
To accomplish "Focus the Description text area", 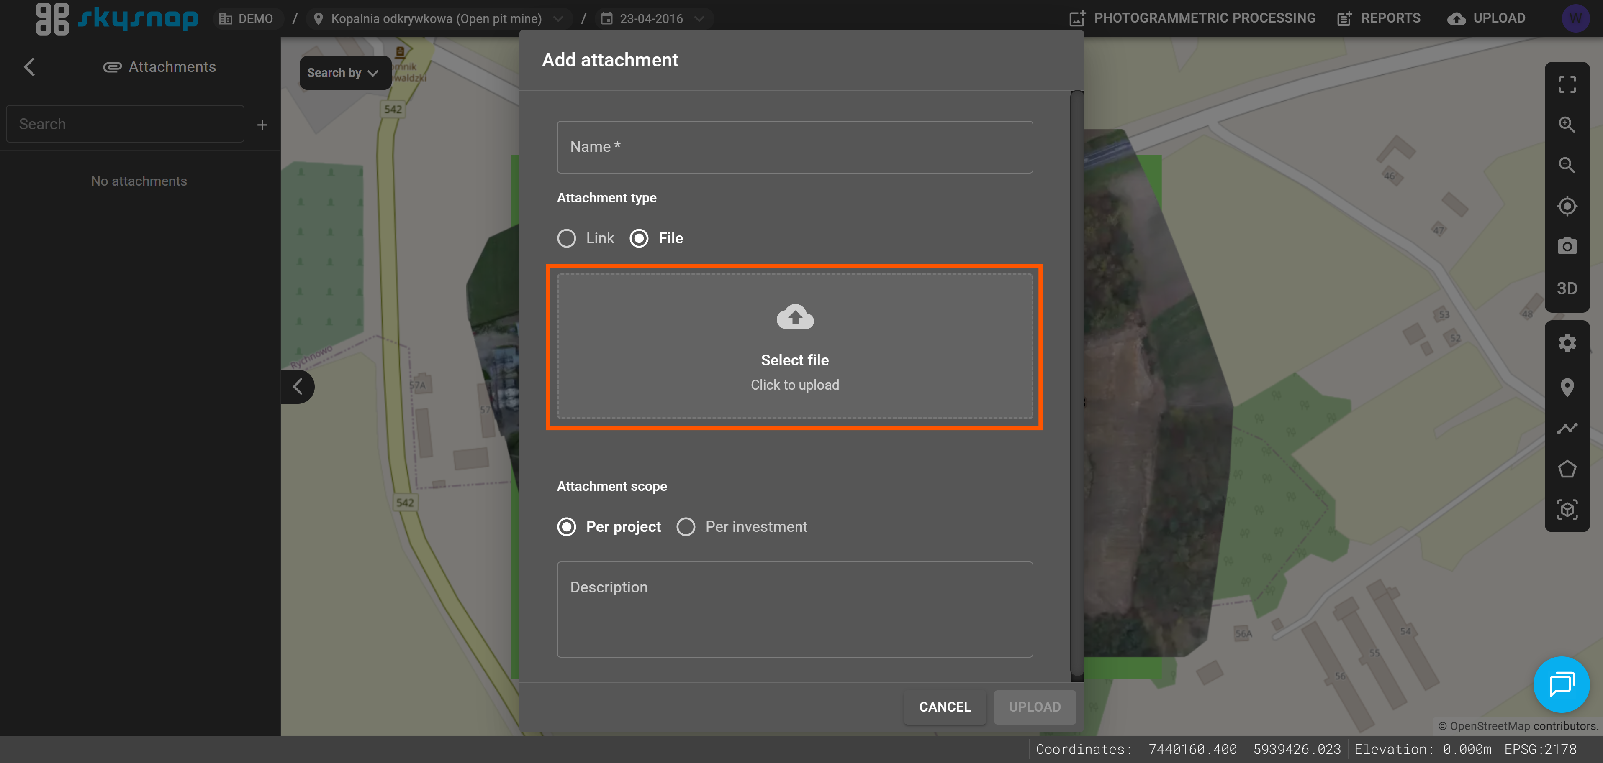I will tap(795, 610).
